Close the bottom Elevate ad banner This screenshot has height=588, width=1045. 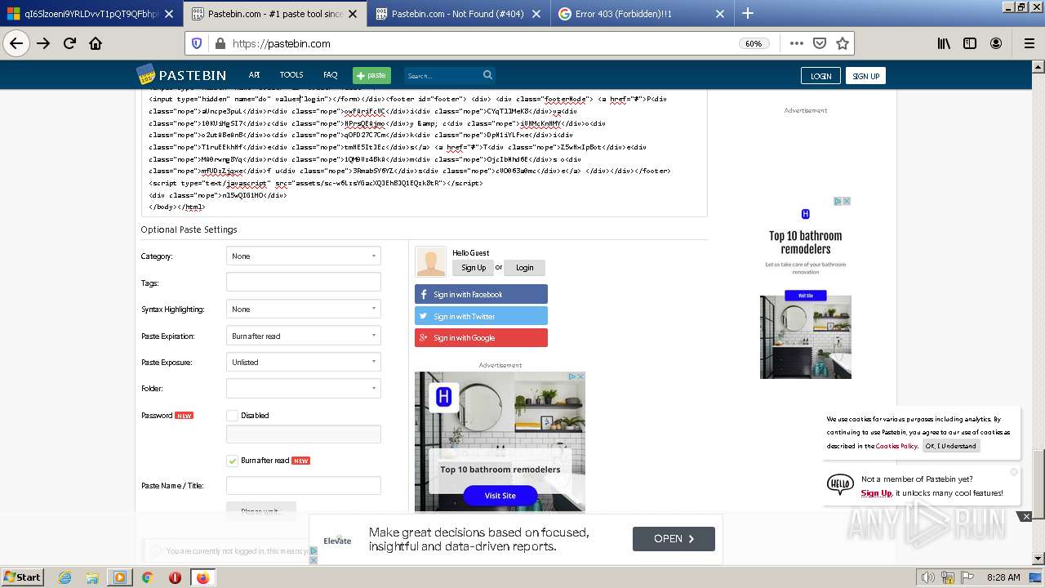coord(1026,516)
